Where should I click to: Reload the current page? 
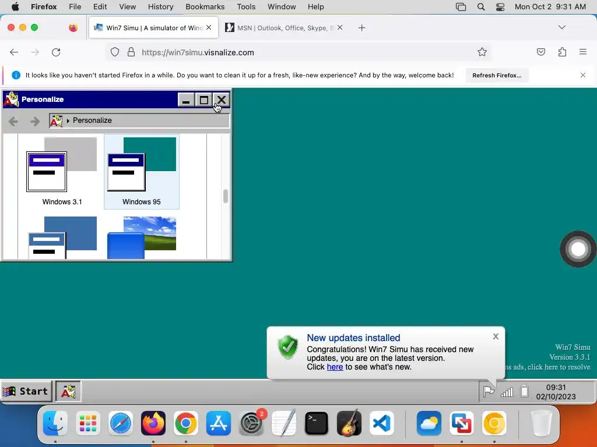click(x=56, y=52)
